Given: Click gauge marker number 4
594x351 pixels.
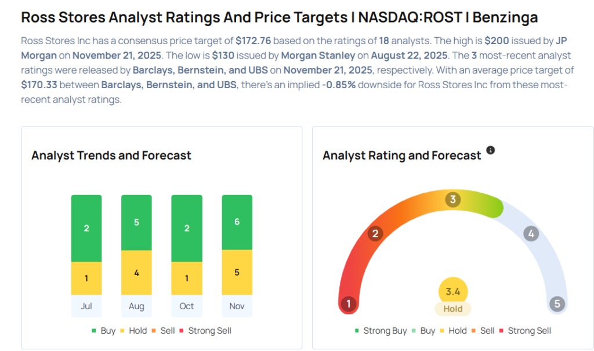Looking at the screenshot, I should point(530,234).
